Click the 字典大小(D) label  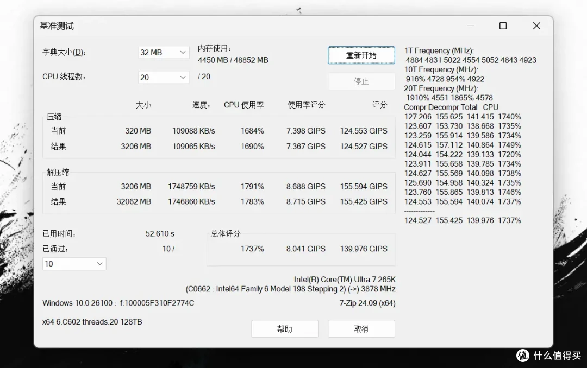point(64,52)
